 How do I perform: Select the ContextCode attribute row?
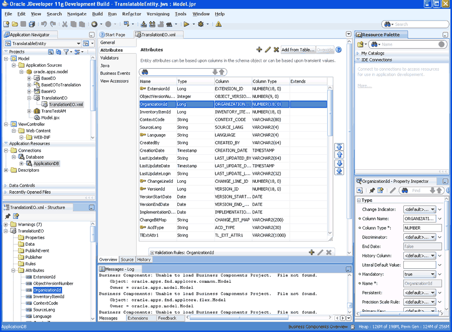pos(233,120)
